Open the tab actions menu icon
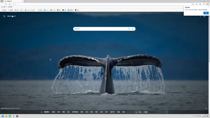 pyautogui.click(x=2, y=1)
